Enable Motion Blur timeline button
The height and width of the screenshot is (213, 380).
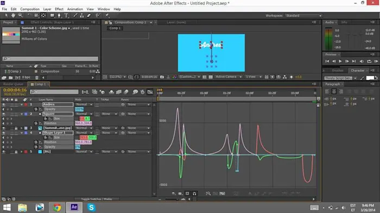[126, 92]
